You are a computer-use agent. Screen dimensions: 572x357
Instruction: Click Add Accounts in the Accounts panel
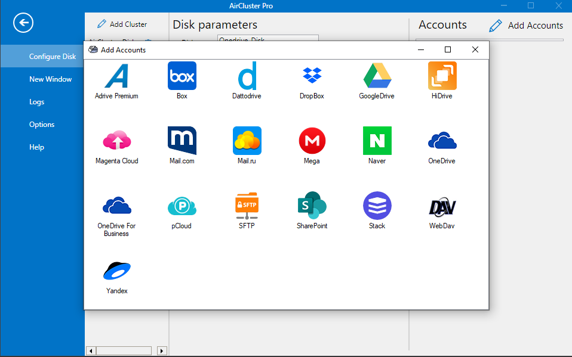(x=526, y=26)
